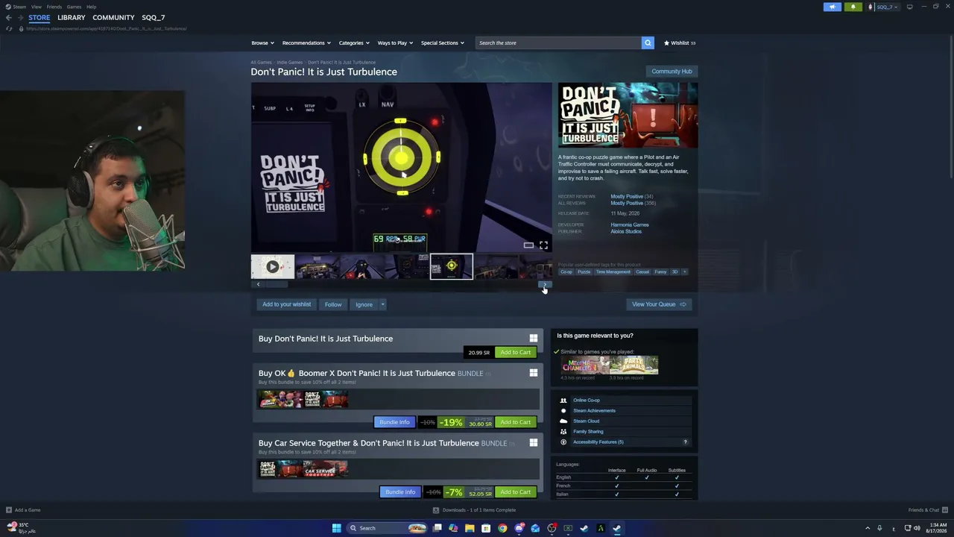Open the Microsoft Store taskbar icon
Viewport: 954px width, 537px height.
coord(486,528)
